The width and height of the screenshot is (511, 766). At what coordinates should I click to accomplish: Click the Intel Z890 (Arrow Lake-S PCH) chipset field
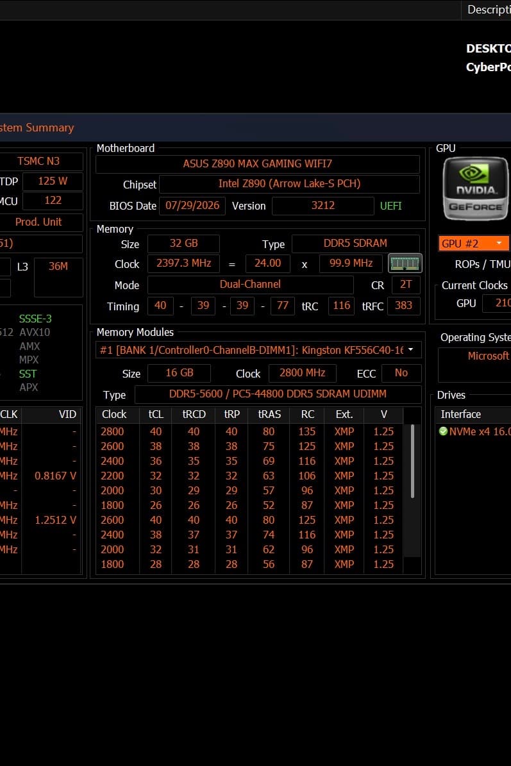coord(289,184)
